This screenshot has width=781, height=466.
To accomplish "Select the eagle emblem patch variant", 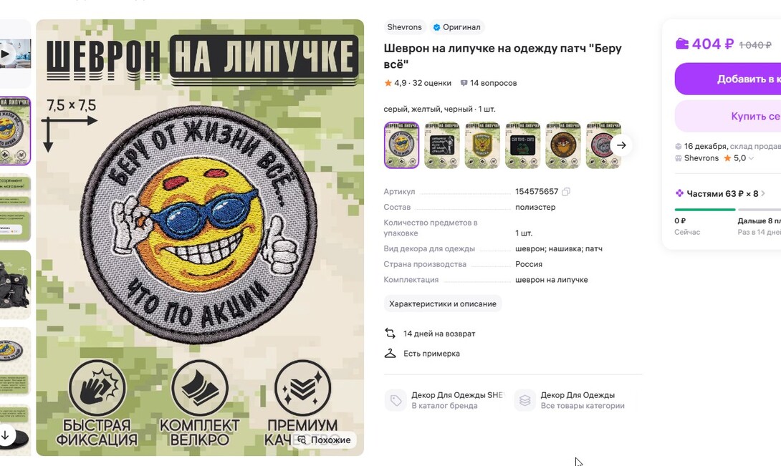I will click(x=482, y=145).
